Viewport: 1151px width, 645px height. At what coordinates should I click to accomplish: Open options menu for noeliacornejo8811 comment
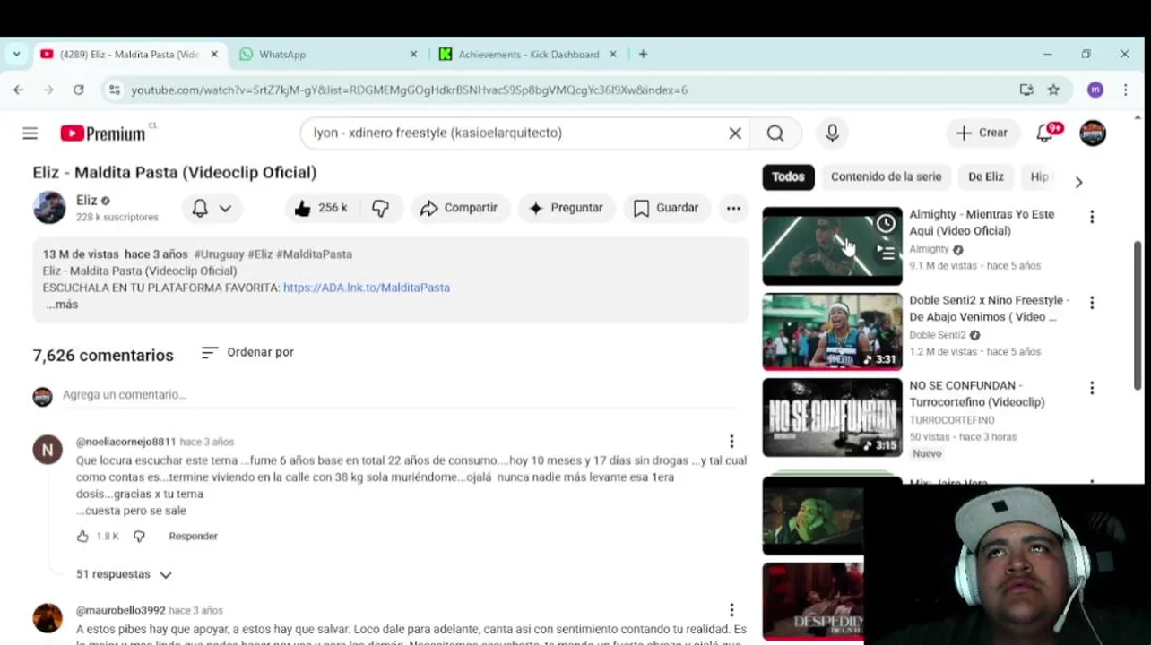(x=731, y=441)
